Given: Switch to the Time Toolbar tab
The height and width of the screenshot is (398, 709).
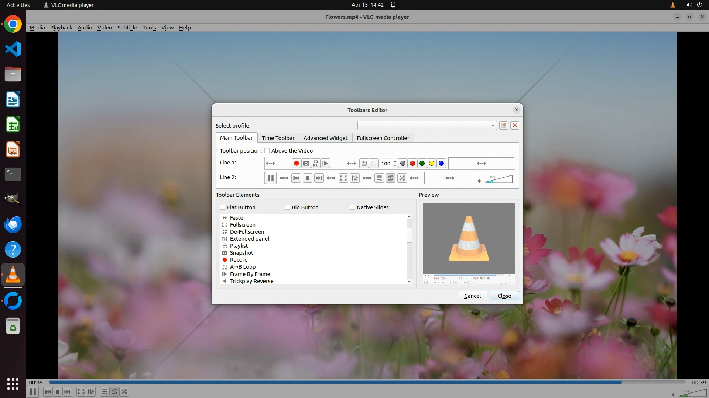Looking at the screenshot, I should coord(278,138).
